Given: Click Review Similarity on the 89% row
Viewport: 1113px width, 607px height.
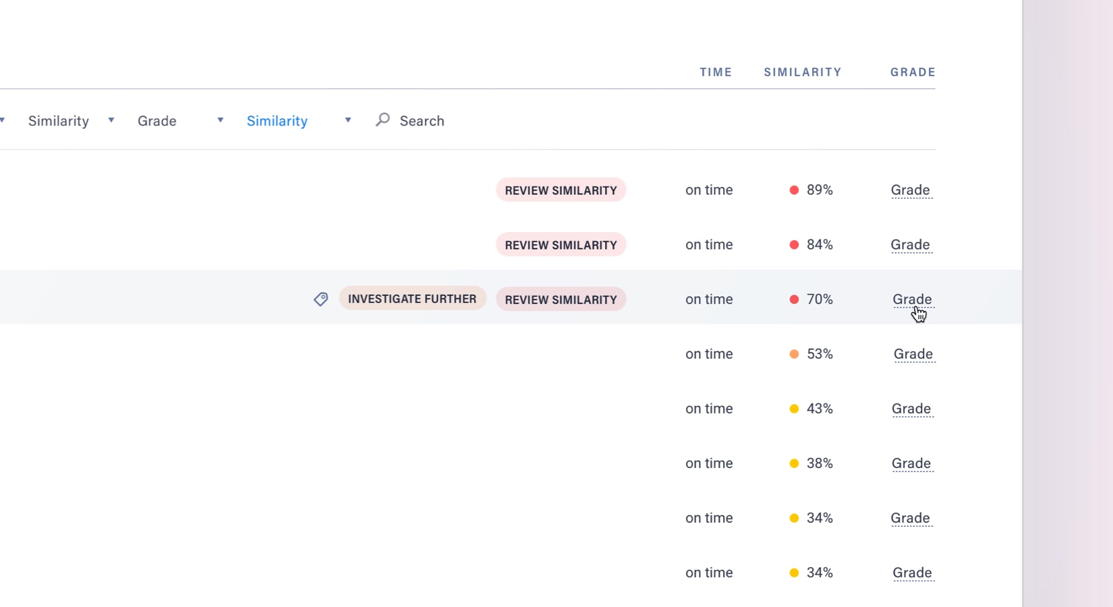Looking at the screenshot, I should 561,190.
